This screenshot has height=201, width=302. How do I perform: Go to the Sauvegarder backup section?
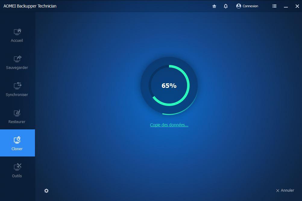point(17,63)
